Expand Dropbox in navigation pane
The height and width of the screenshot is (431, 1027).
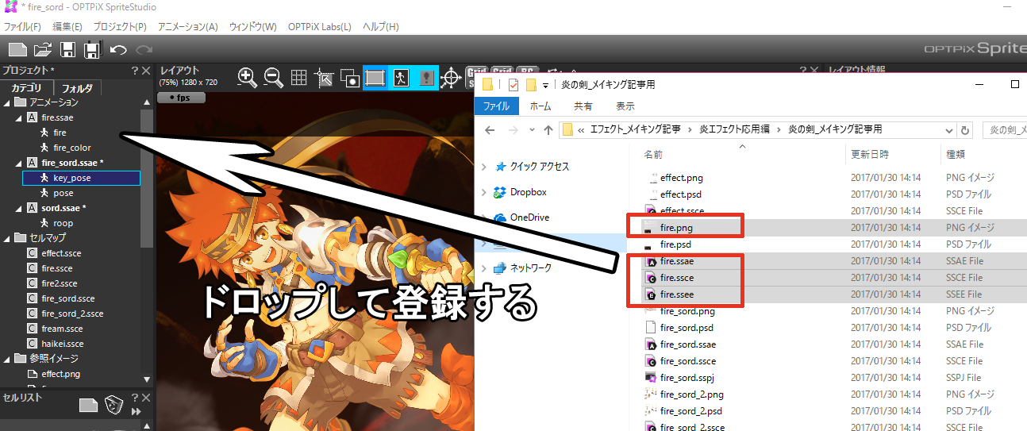484,192
